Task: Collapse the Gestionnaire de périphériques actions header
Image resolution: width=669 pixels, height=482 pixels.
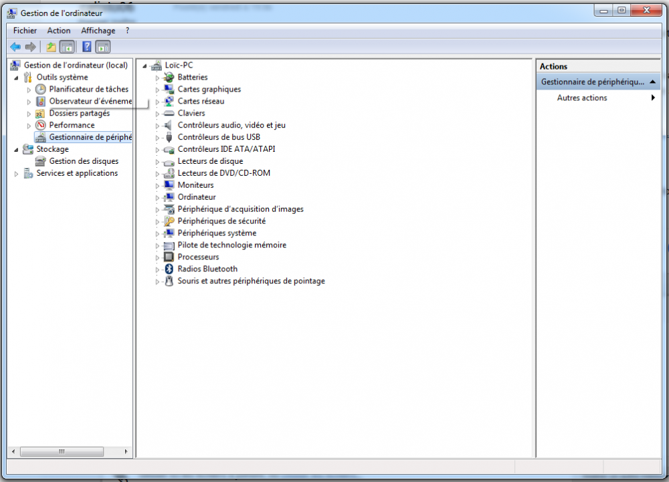Action: coord(652,82)
